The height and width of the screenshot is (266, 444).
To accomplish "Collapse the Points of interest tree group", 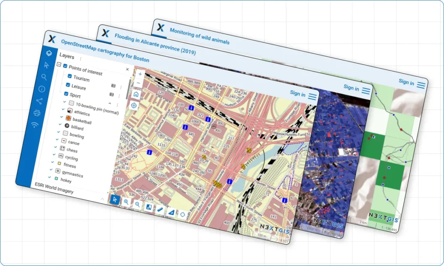I will click(x=59, y=65).
